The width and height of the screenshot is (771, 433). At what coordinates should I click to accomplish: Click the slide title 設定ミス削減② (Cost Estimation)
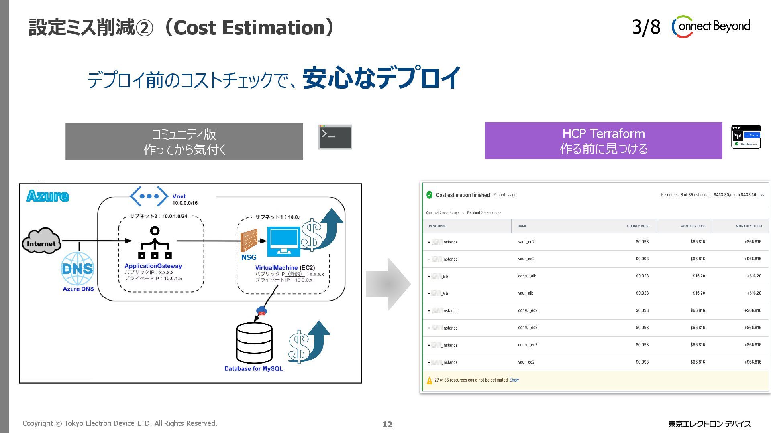[182, 28]
